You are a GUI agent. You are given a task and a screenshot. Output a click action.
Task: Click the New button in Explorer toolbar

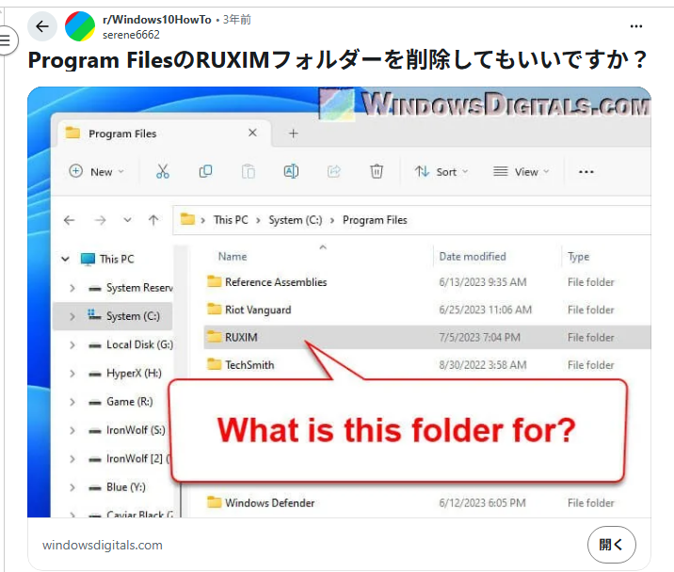click(97, 172)
